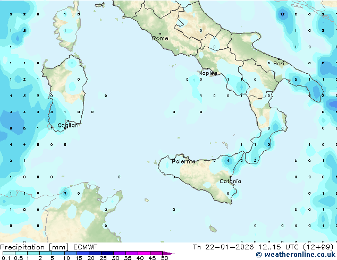Click the Catania location dot marker
337x260 pixels.
point(230,177)
